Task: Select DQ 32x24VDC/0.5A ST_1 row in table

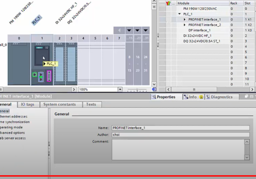Action: [202, 41]
